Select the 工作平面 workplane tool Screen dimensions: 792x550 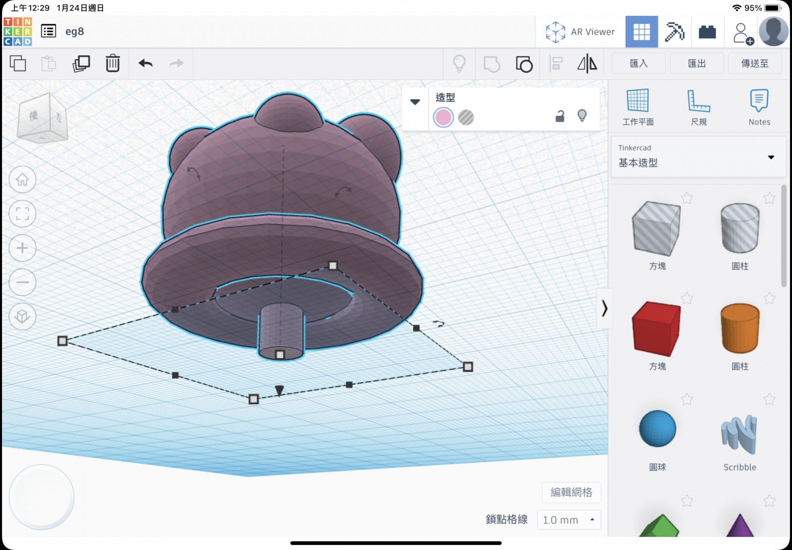[638, 107]
